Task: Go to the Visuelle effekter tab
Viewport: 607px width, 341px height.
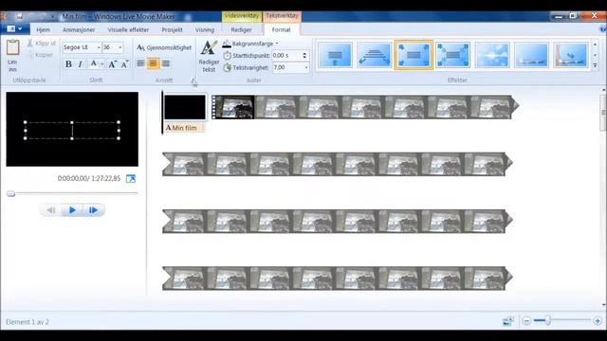Action: coord(128,29)
